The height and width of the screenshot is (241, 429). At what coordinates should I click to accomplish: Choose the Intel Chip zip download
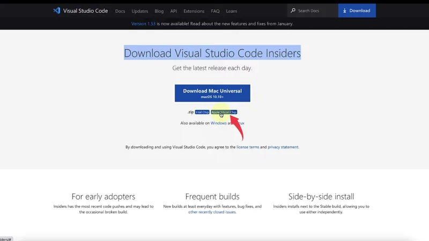pyautogui.click(x=202, y=112)
